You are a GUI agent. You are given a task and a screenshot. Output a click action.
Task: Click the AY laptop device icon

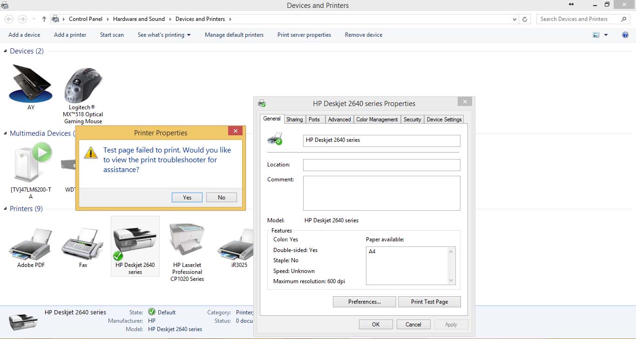(31, 84)
